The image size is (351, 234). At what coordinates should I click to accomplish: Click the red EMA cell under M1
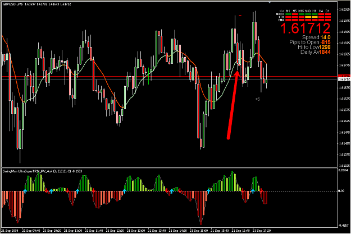(x=288, y=20)
